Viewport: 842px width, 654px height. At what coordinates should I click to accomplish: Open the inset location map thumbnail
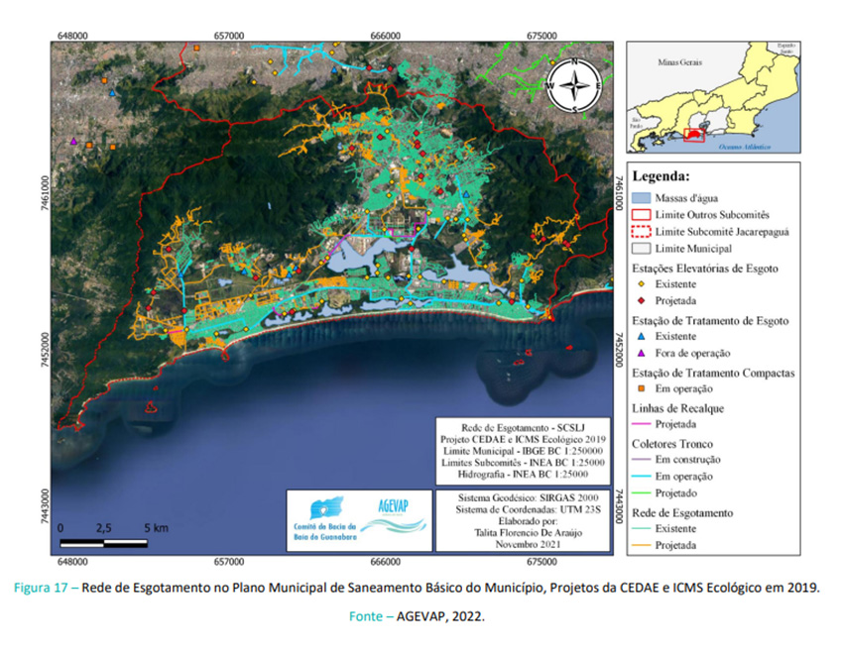[x=714, y=96]
